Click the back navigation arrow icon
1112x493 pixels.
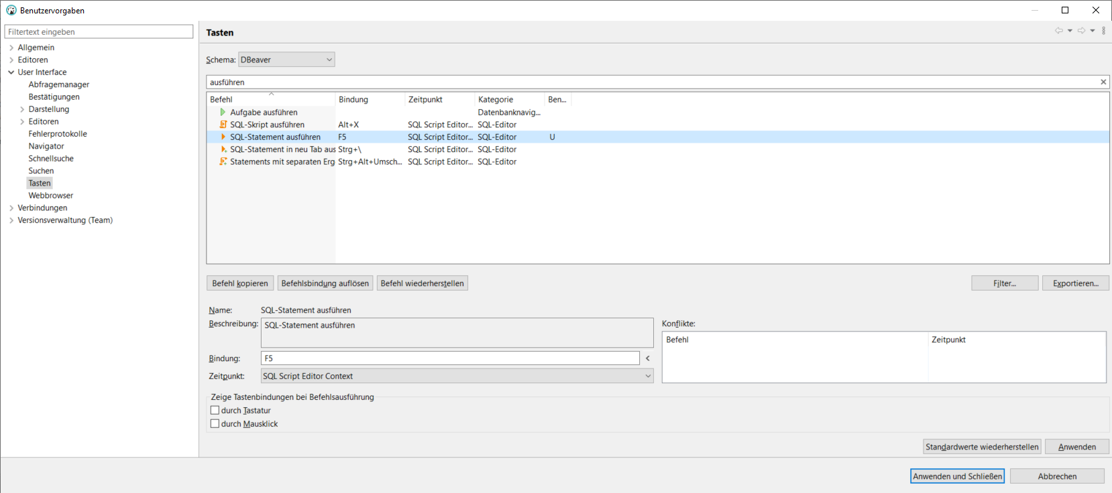click(1058, 31)
